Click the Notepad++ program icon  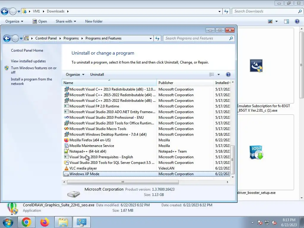(x=66, y=151)
